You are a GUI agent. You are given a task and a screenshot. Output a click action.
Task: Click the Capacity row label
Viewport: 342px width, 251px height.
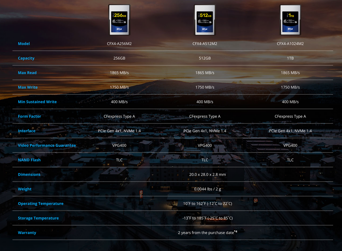(x=26, y=58)
